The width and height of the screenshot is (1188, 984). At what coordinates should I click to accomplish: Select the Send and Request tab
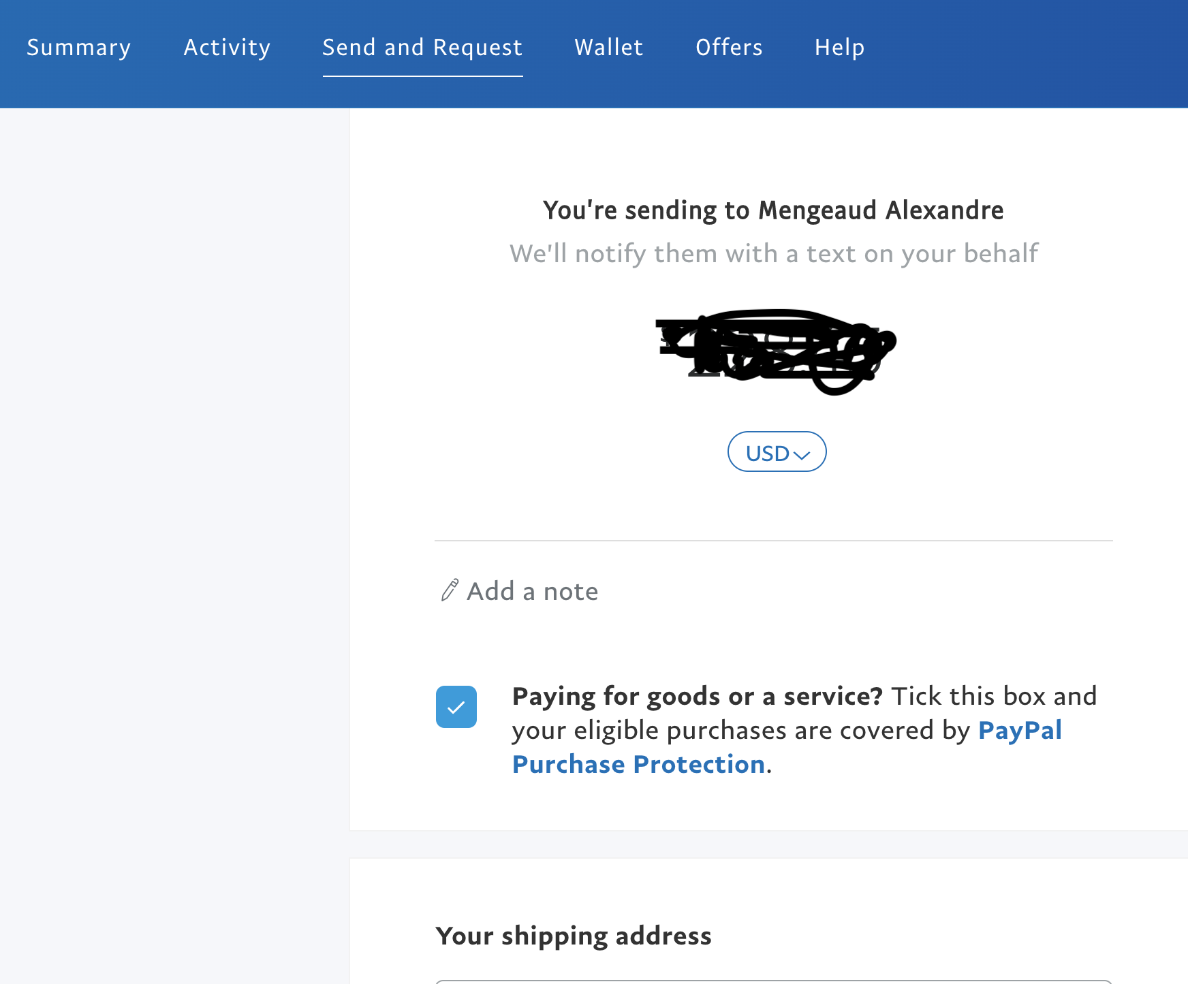(422, 48)
